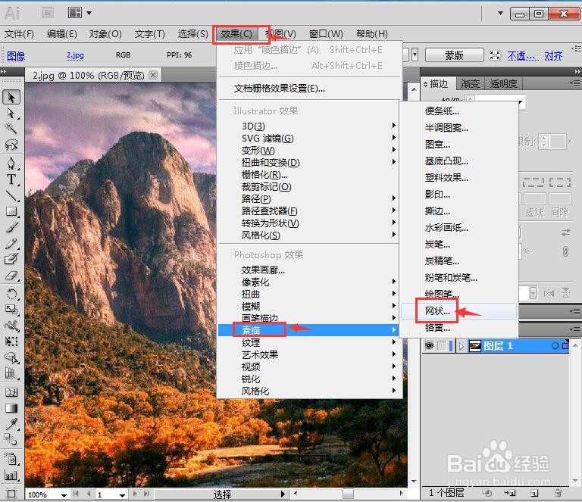This screenshot has height=502, width=582.
Task: Select the Blob Brush tool
Action: [x=11, y=259]
